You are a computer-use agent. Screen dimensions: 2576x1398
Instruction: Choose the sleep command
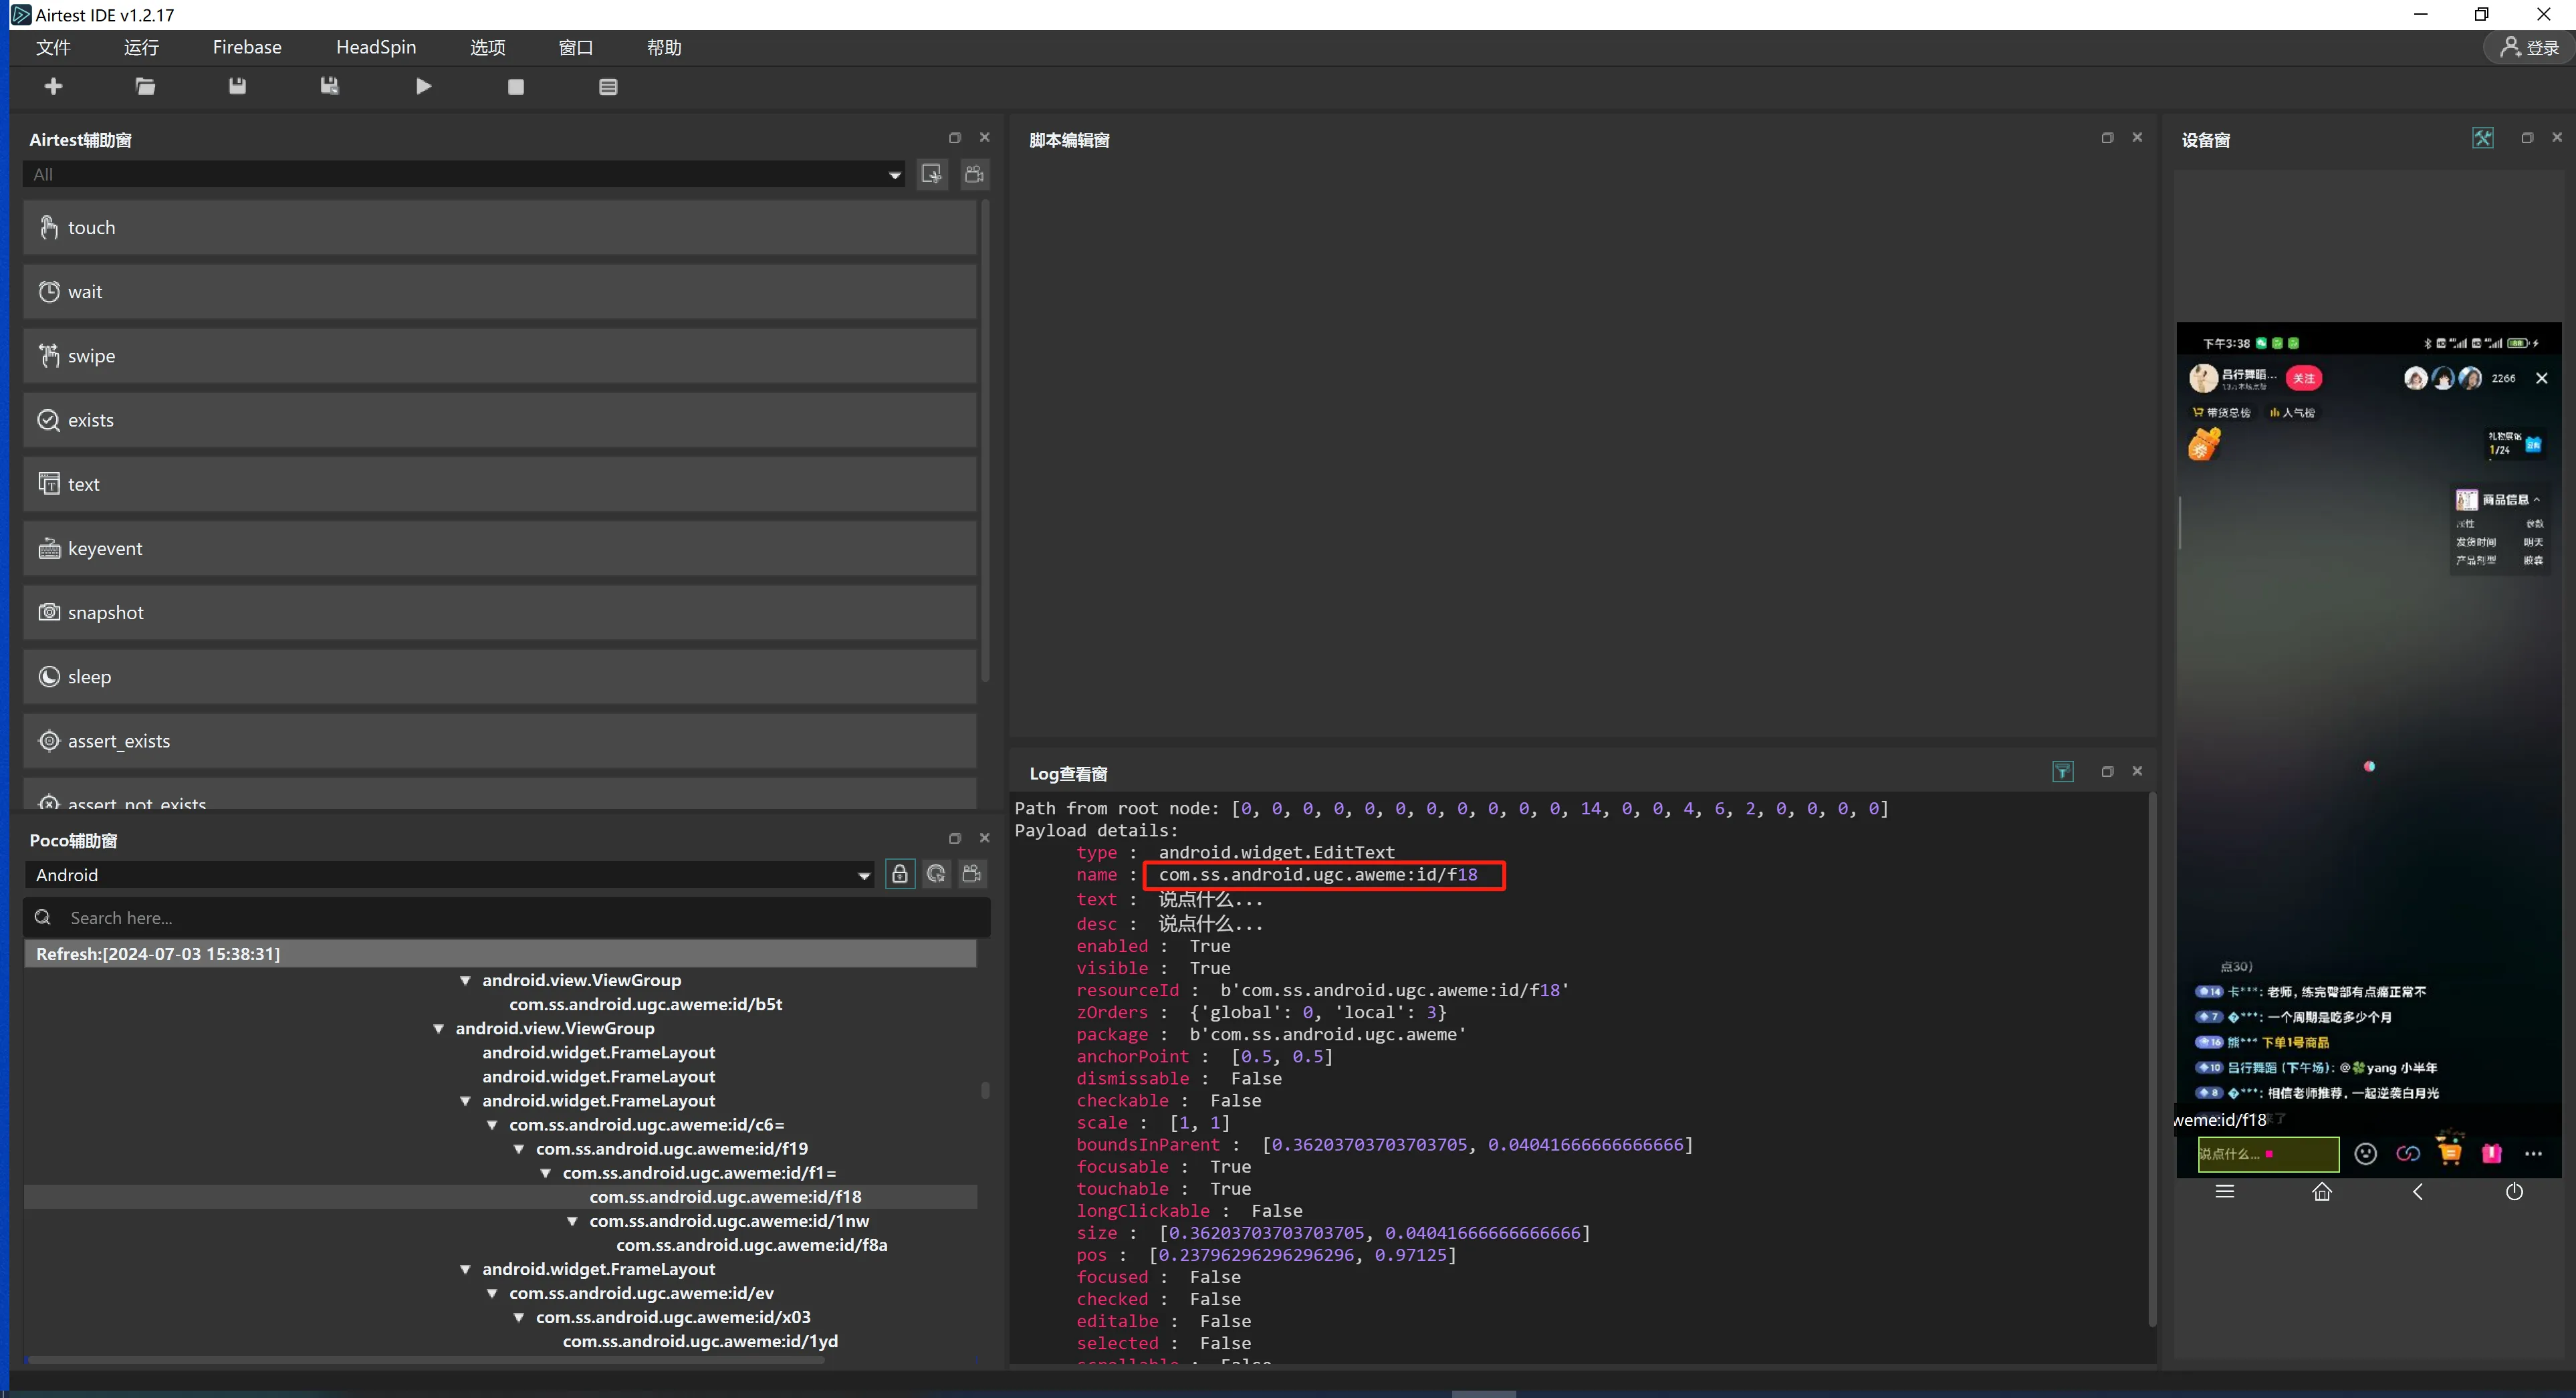[500, 677]
